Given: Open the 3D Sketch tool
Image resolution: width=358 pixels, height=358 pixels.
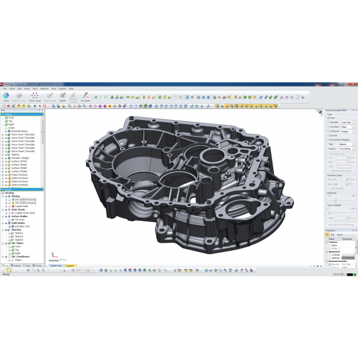Looking at the screenshot, I should tap(86, 95).
